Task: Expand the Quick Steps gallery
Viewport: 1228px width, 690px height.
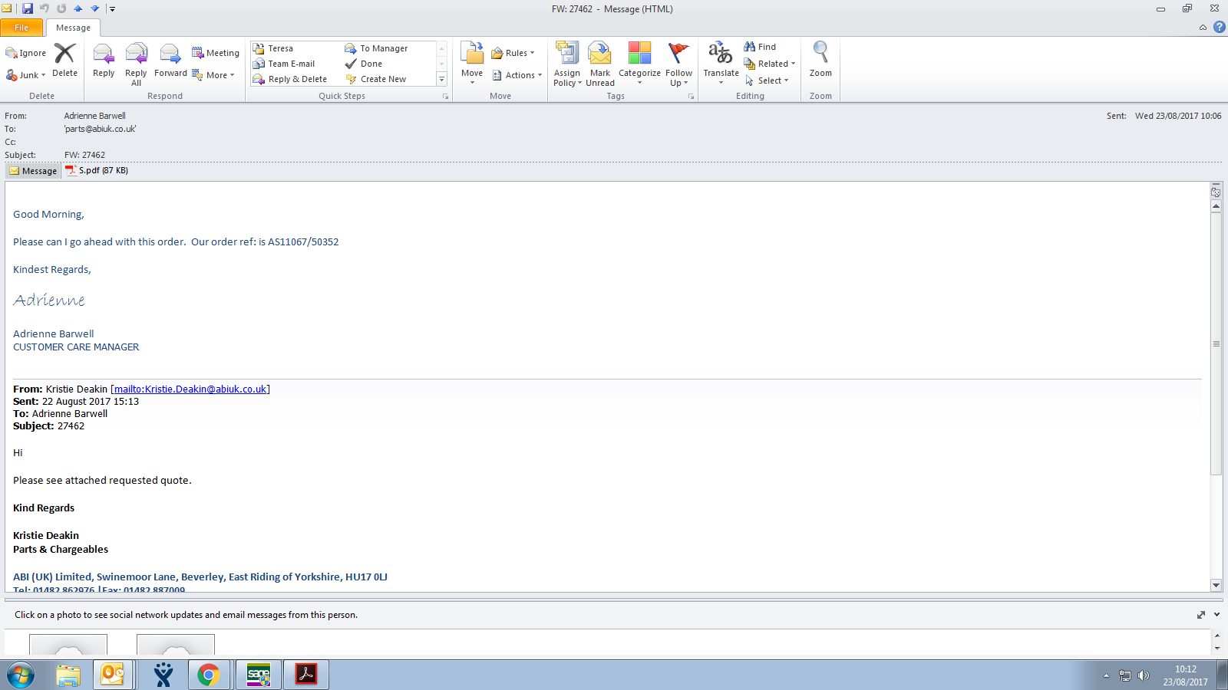Action: [441, 79]
